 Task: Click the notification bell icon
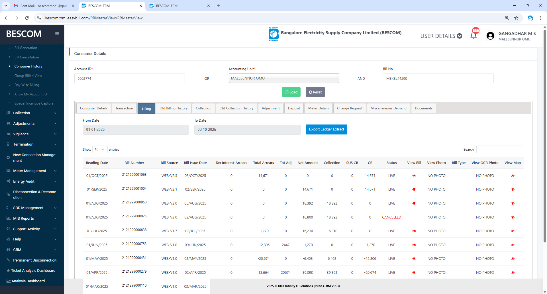(473, 36)
